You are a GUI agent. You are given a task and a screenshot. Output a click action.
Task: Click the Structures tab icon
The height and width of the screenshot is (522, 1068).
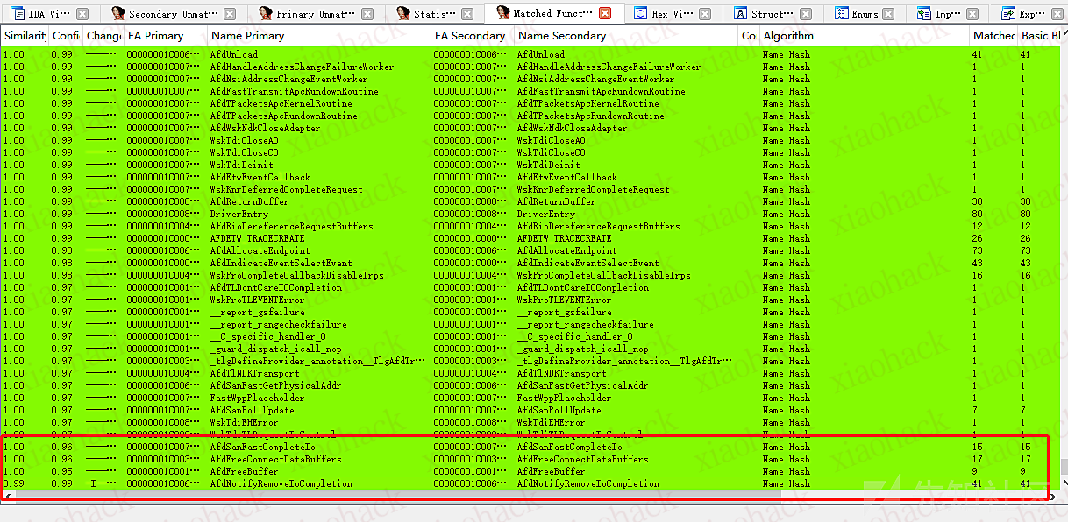[741, 14]
